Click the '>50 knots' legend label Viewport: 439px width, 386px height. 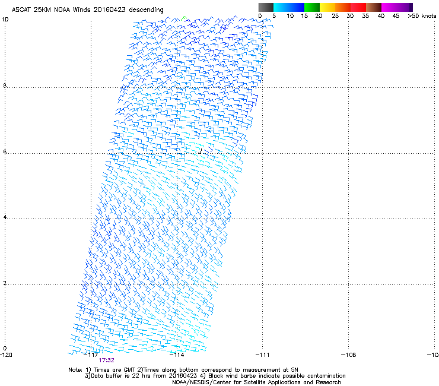(422, 16)
